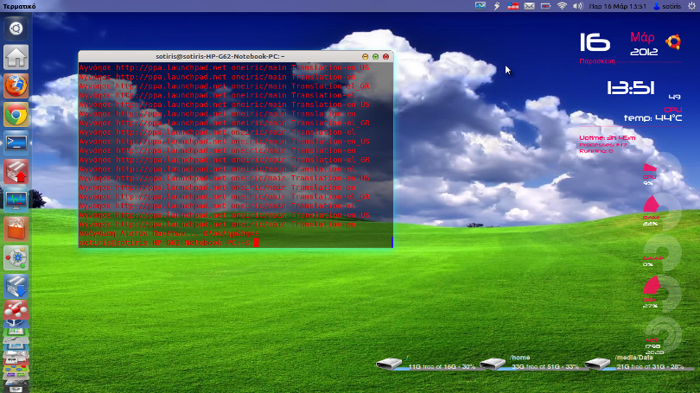Open the battery indicator menu
The height and width of the screenshot is (393, 700).
point(545,6)
